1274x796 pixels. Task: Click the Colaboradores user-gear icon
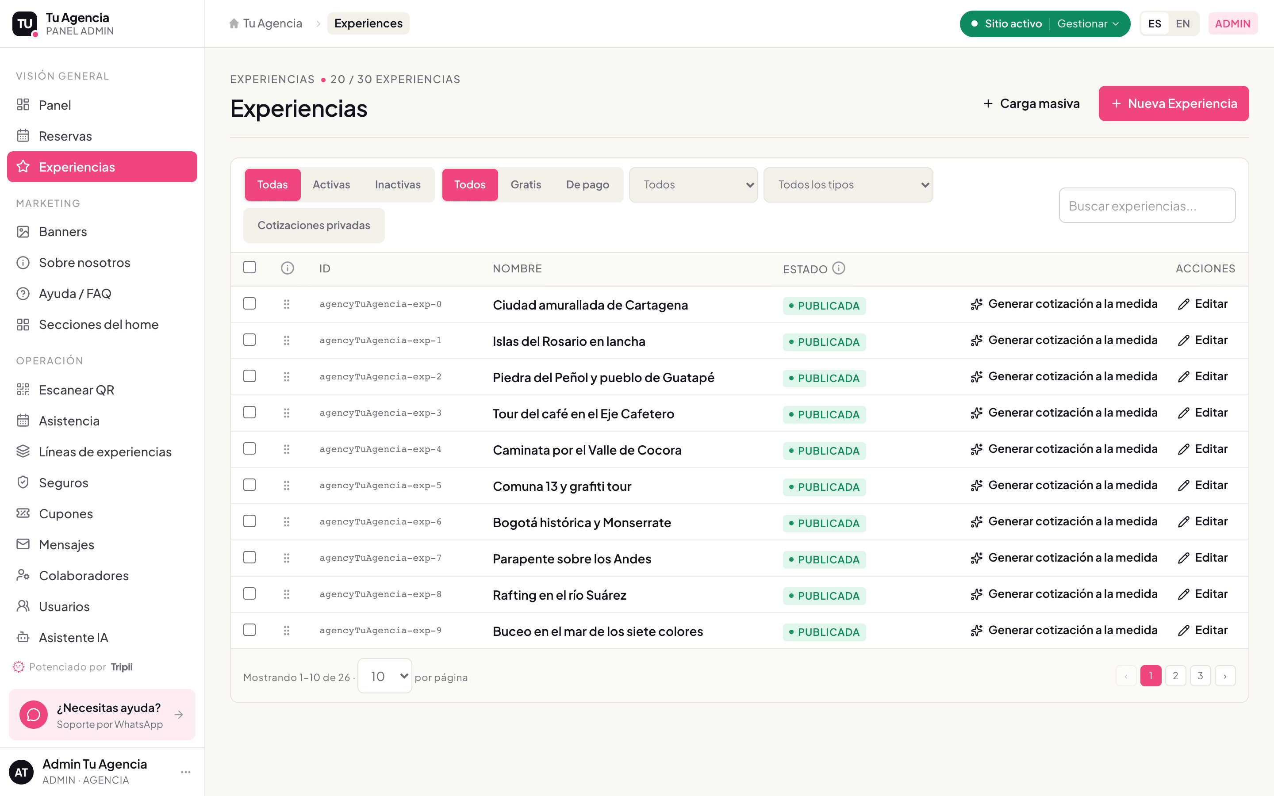23,575
